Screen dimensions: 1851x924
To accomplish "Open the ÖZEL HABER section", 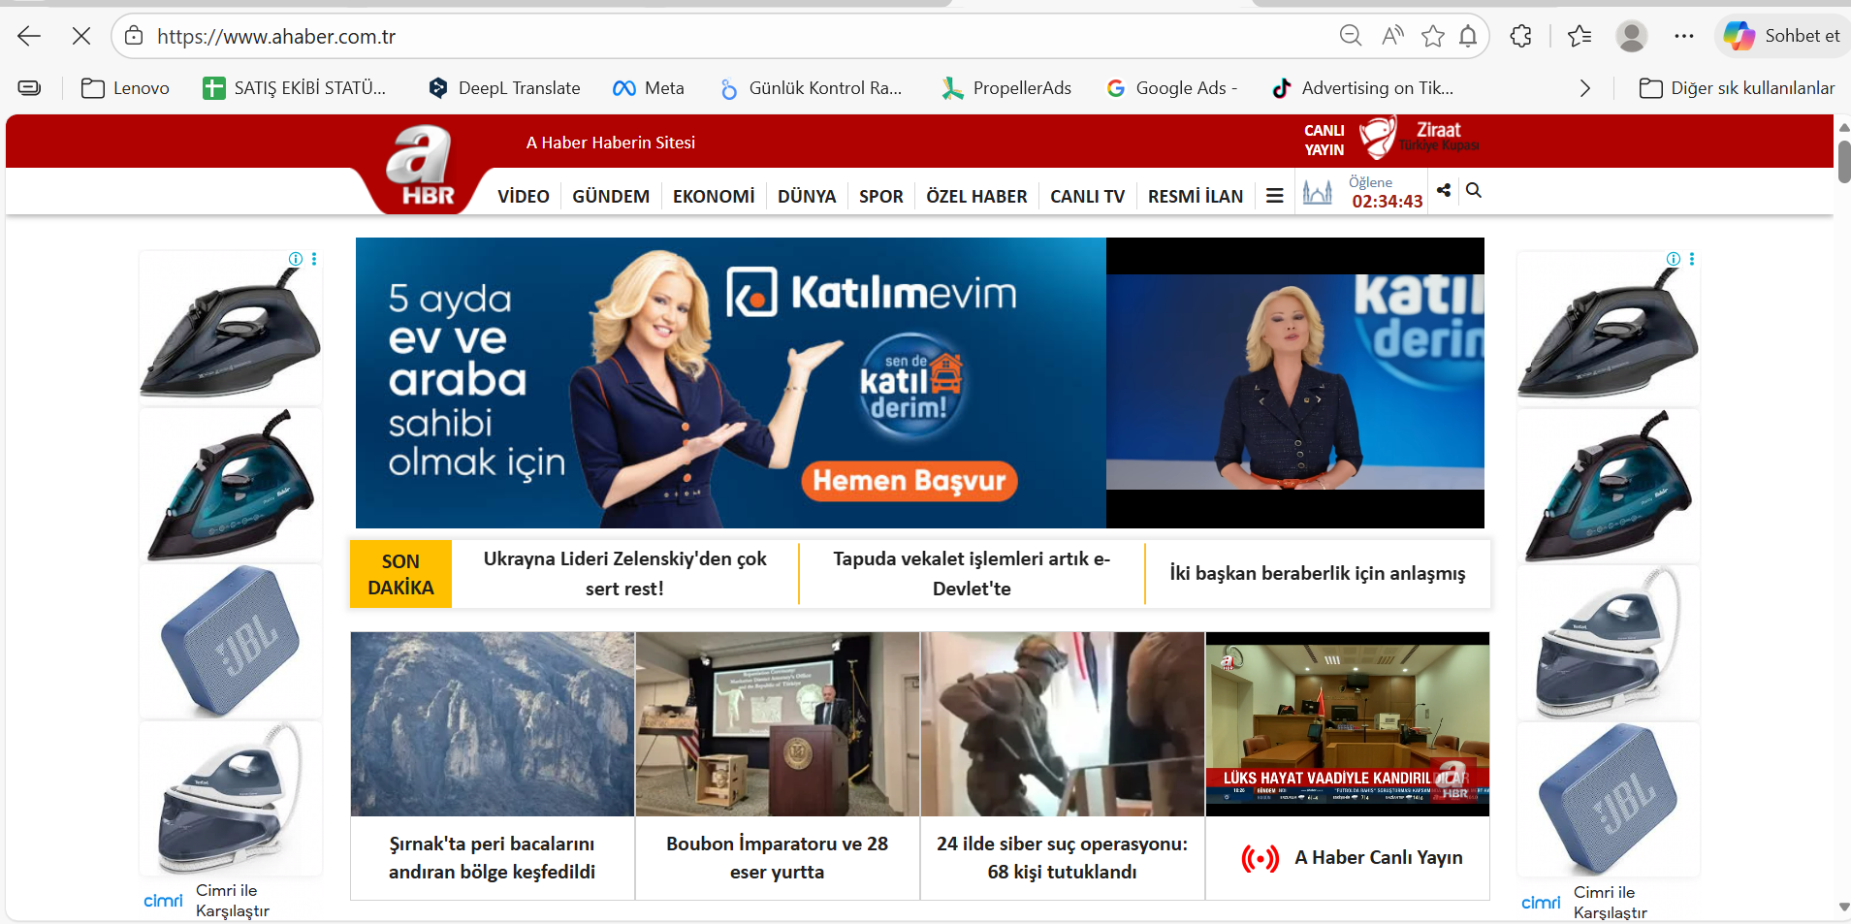I will click(976, 197).
